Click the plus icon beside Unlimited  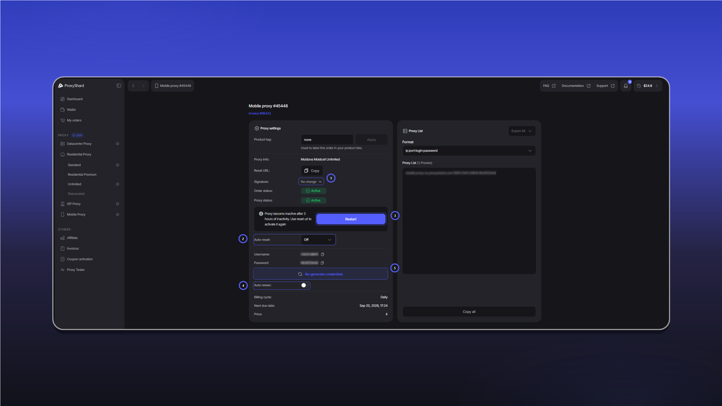pyautogui.click(x=117, y=184)
